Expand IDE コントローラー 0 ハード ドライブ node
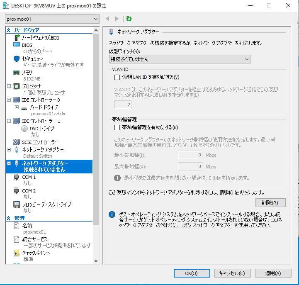 click(x=17, y=107)
